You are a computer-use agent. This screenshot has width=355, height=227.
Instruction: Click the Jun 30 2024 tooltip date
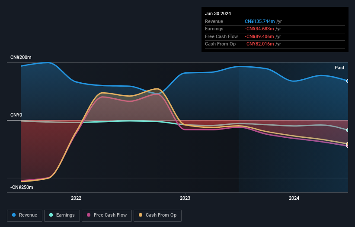[218, 13]
